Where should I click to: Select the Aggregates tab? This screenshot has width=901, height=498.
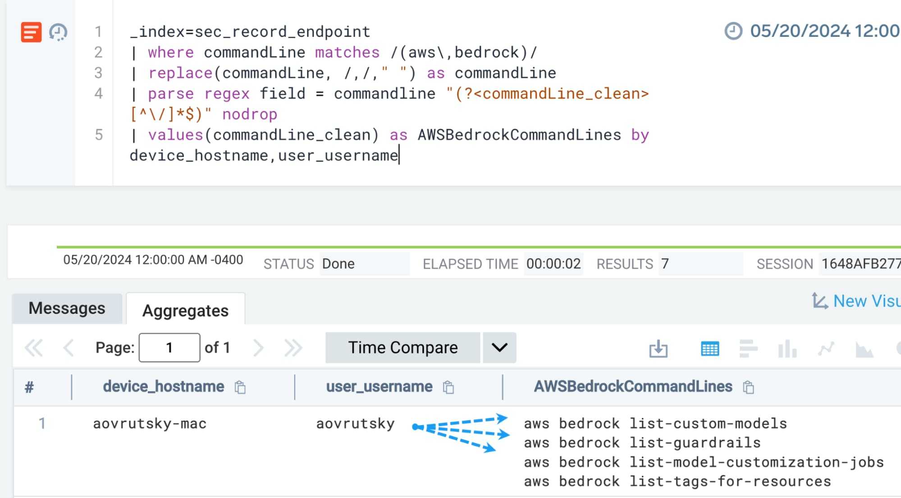[x=185, y=310]
